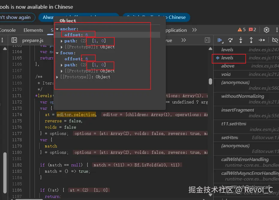The width and height of the screenshot is (279, 200).
Task: Click the Step debugger icon
Action: click(x=262, y=40)
